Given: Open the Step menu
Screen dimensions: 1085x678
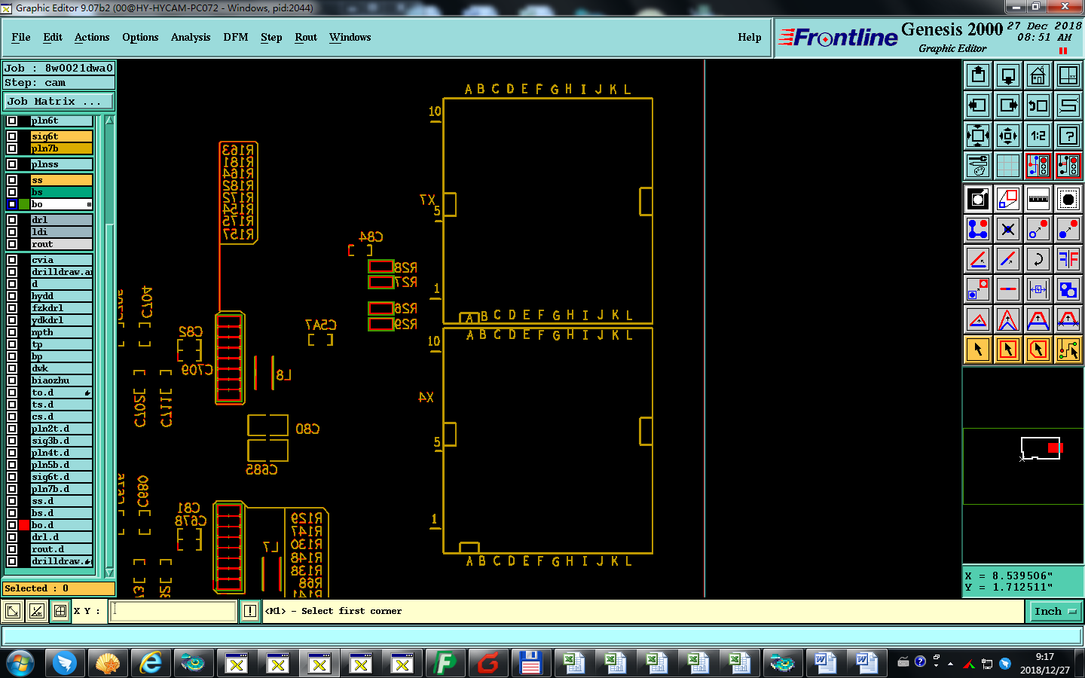Looking at the screenshot, I should pos(271,37).
